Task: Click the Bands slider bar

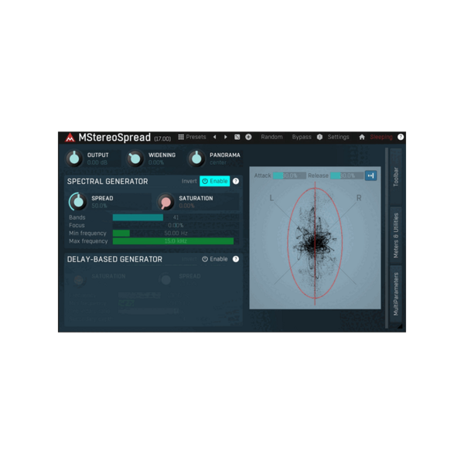Action: 176,217
